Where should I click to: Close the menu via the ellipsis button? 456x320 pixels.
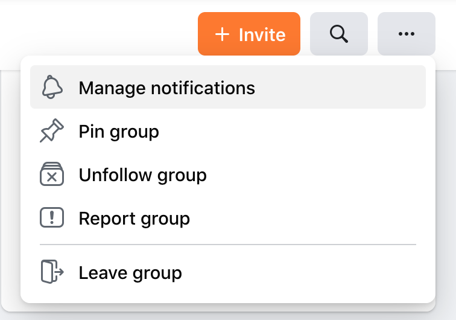point(407,34)
